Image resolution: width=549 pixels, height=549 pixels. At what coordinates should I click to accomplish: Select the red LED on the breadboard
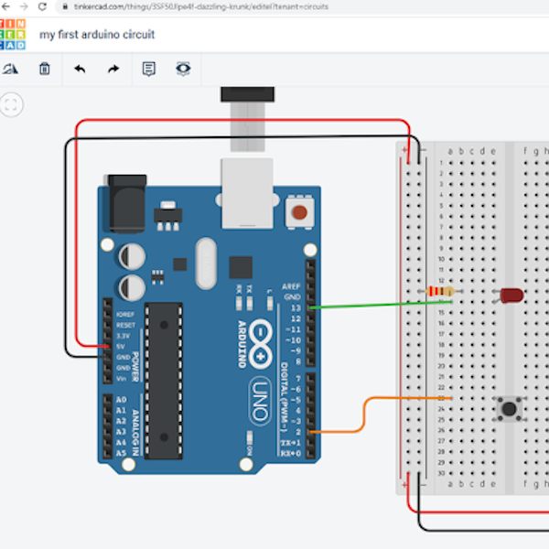(510, 296)
